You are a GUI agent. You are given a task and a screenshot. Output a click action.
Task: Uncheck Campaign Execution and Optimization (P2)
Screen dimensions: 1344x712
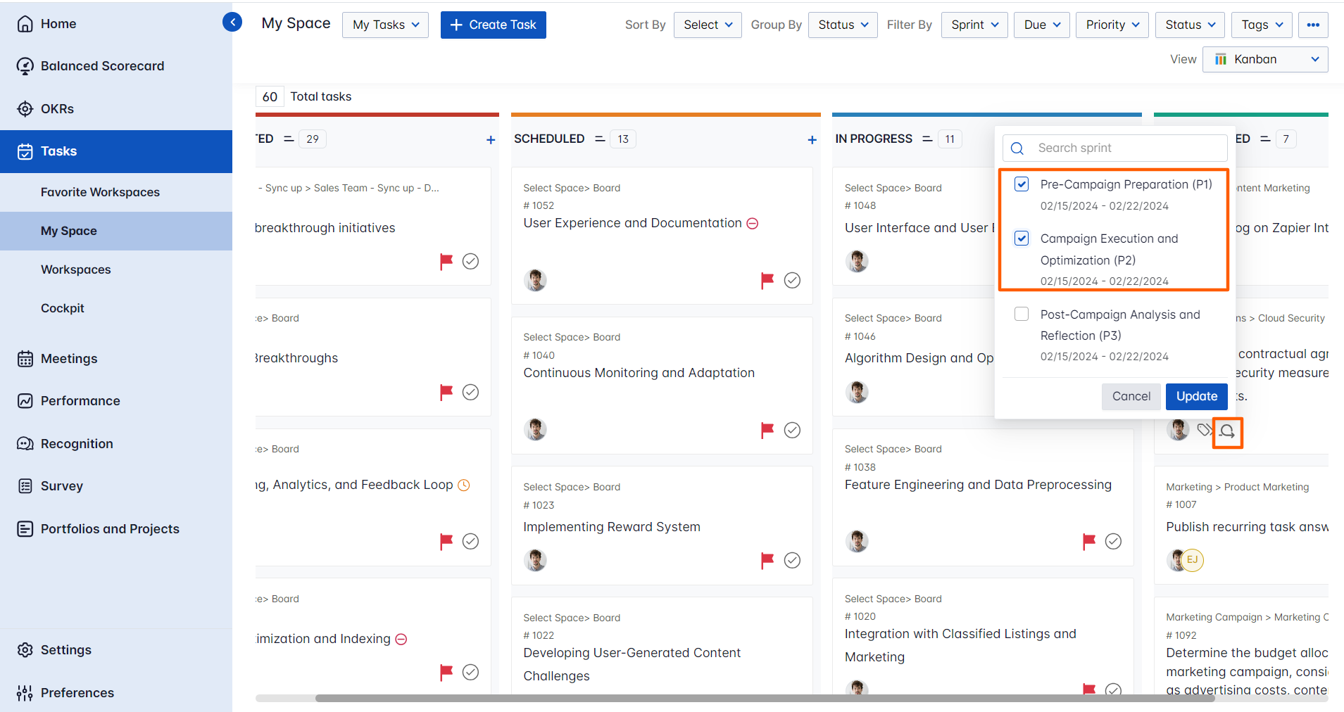pos(1022,239)
